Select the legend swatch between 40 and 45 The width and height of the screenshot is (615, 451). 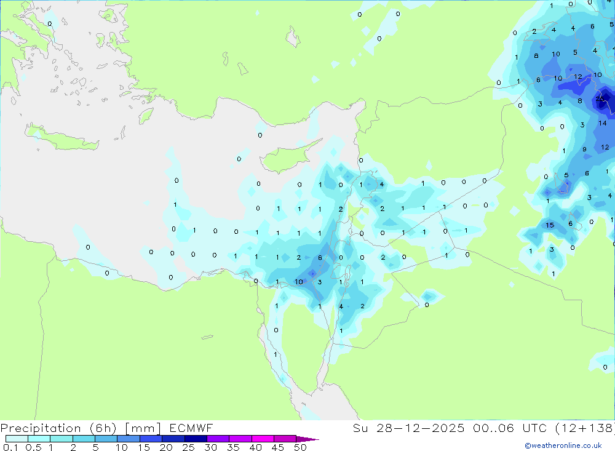tap(263, 439)
